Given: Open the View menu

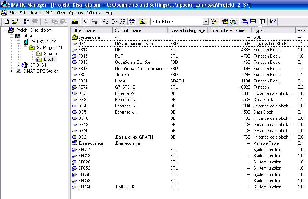Looking at the screenshot, I should point(61,13).
